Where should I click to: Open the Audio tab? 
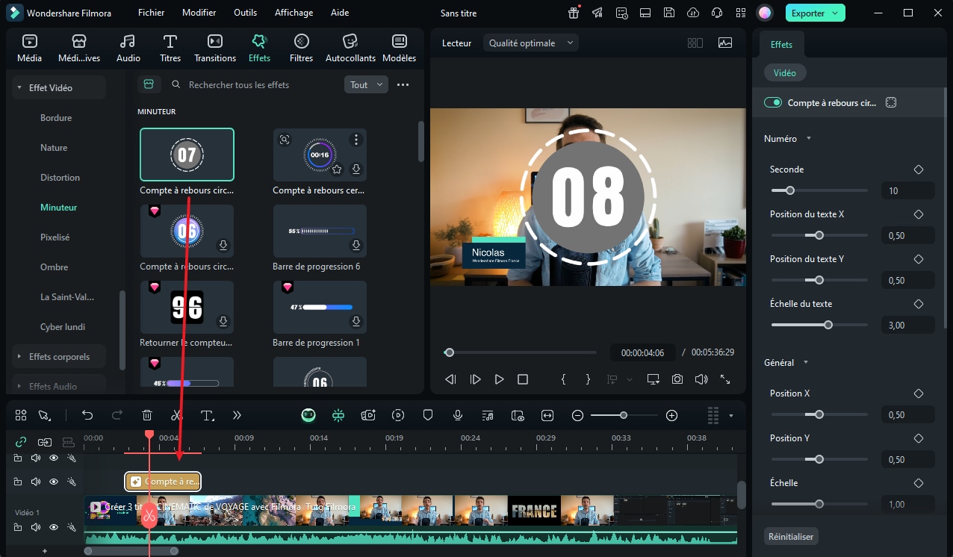click(128, 48)
